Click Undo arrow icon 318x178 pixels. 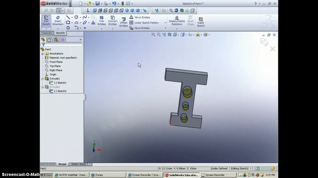pos(114,3)
